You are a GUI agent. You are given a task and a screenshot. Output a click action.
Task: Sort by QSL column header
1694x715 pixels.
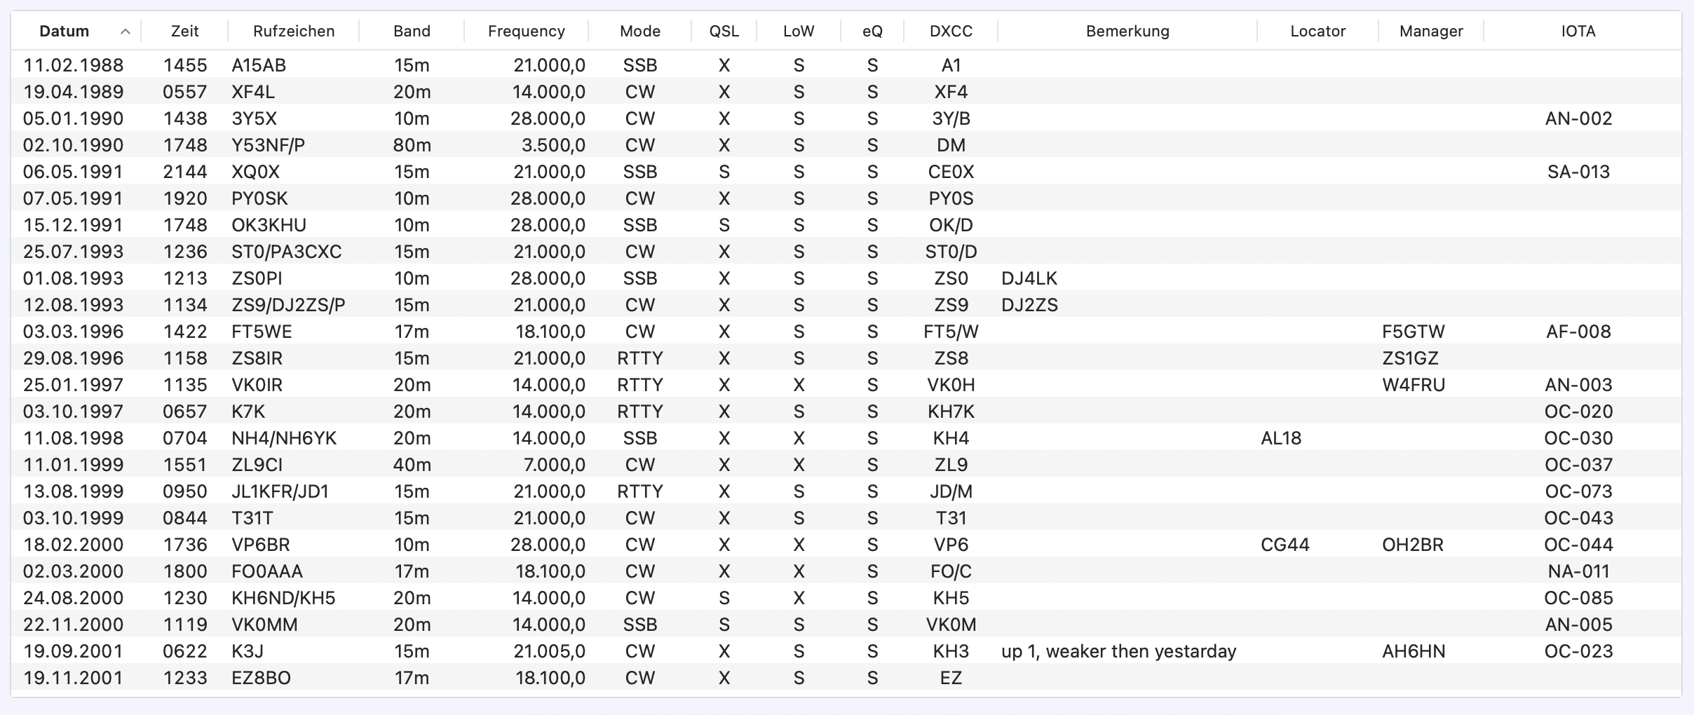coord(724,32)
